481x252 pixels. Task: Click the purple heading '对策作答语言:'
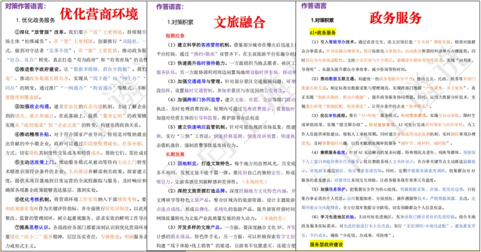pyautogui.click(x=25, y=6)
